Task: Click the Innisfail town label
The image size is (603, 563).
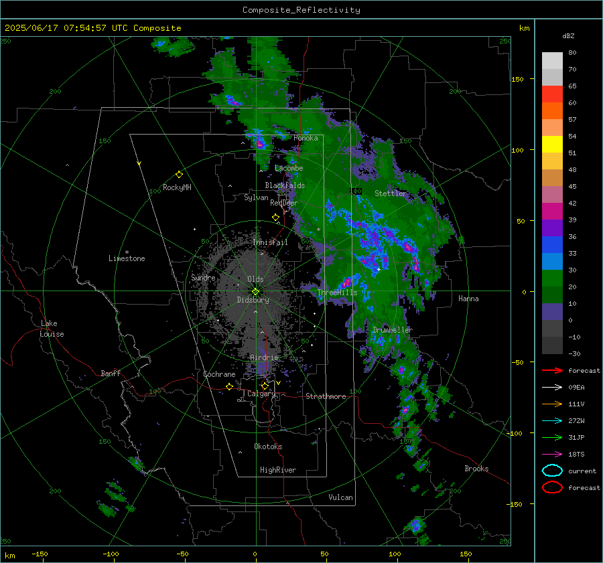Action: click(270, 242)
